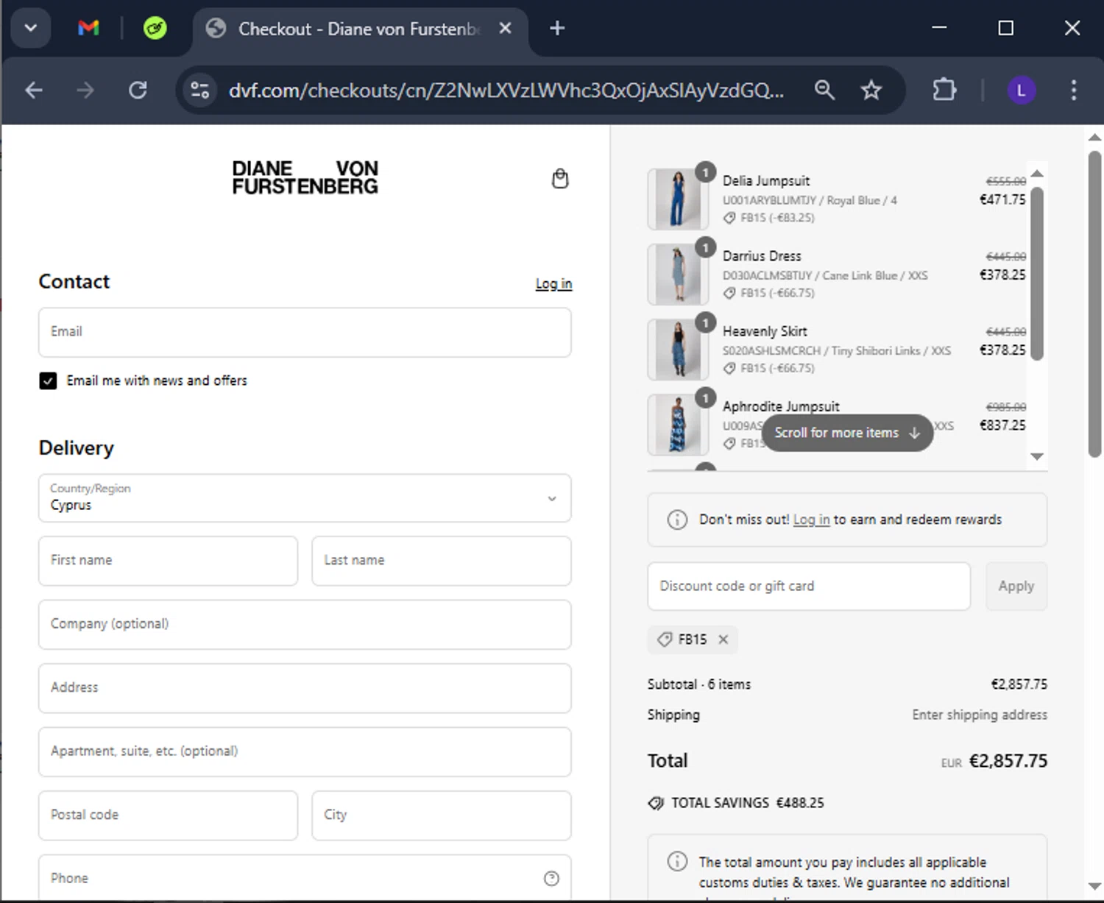Screen dimensions: 1104x903
Task: Click Aphrodite Jumpsuit thumbnail
Action: [x=678, y=425]
